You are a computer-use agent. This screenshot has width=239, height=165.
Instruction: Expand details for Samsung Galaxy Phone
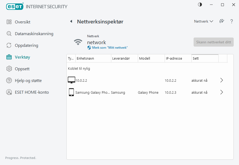[x=222, y=92]
